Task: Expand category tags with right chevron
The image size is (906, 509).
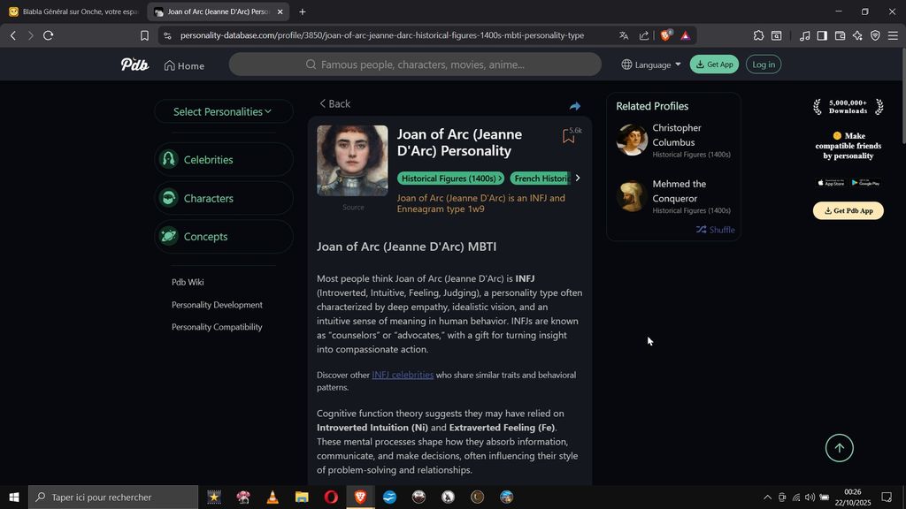Action: pyautogui.click(x=577, y=178)
